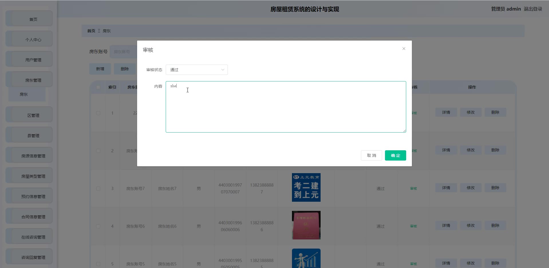
Task: Toggle the select-all checkbox in table header
Action: (x=98, y=87)
